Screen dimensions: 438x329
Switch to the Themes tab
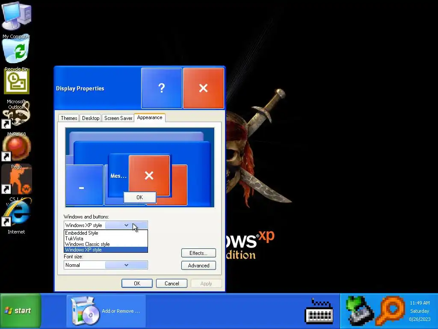click(69, 118)
